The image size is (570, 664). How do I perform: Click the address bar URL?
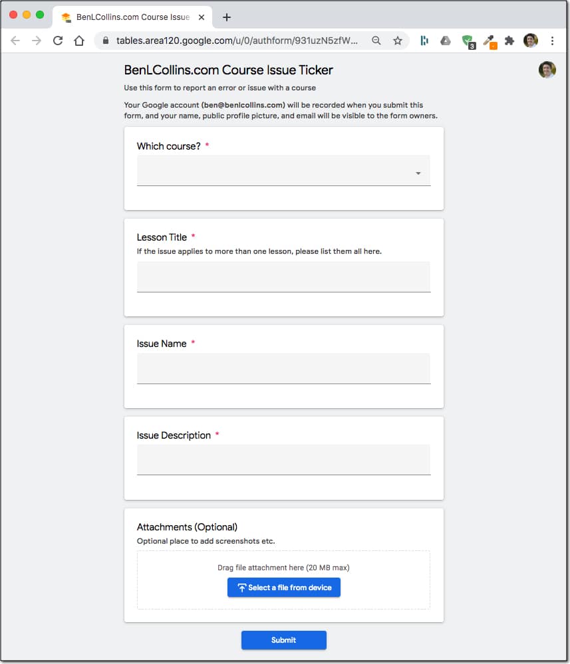(237, 41)
